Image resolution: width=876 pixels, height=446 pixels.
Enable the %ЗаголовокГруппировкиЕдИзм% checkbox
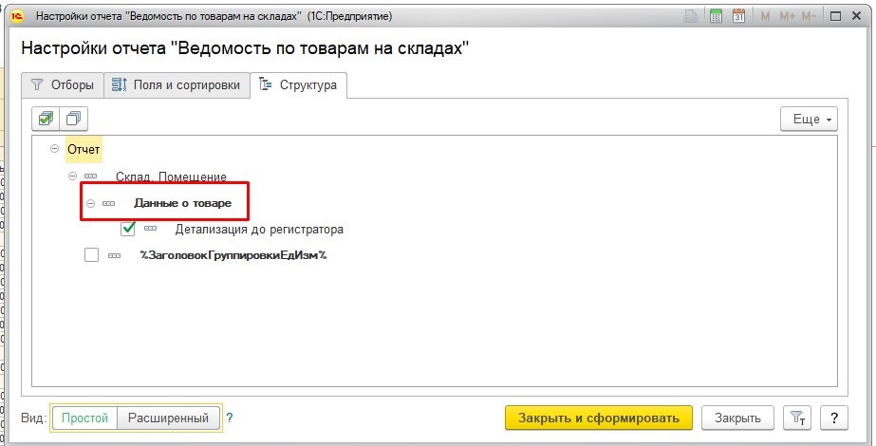tap(91, 255)
